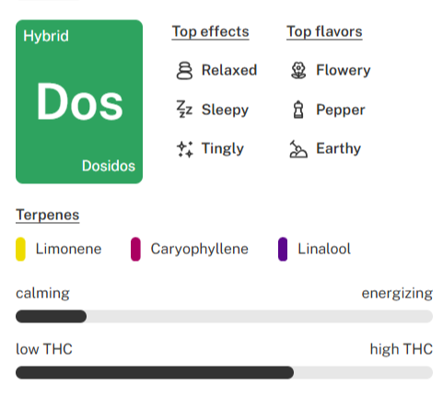Viewport: 443px width, 397px height.
Task: Open the Terpenes heading link
Action: tap(48, 215)
